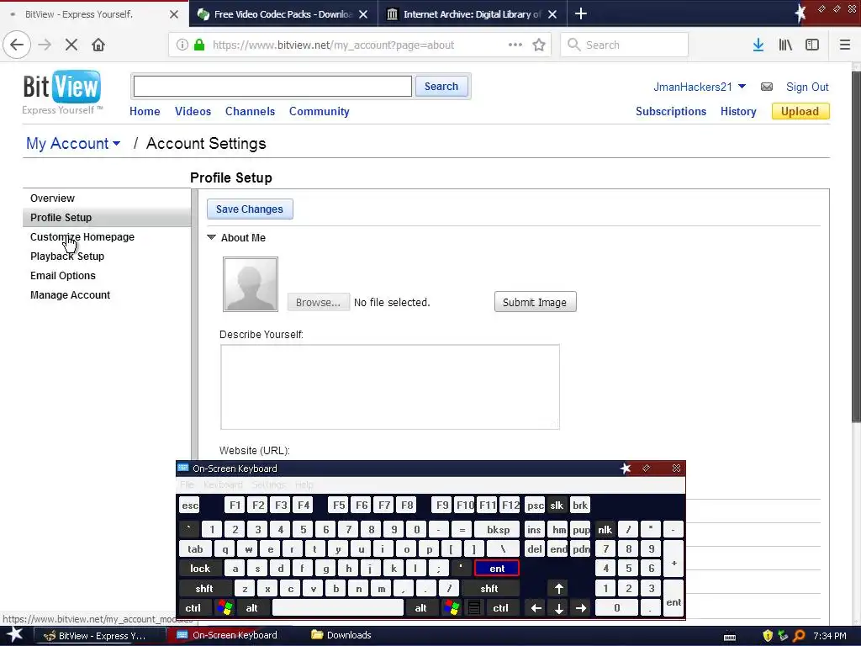Toggle the Firefox sidebar icon
The height and width of the screenshot is (646, 861).
pos(812,45)
